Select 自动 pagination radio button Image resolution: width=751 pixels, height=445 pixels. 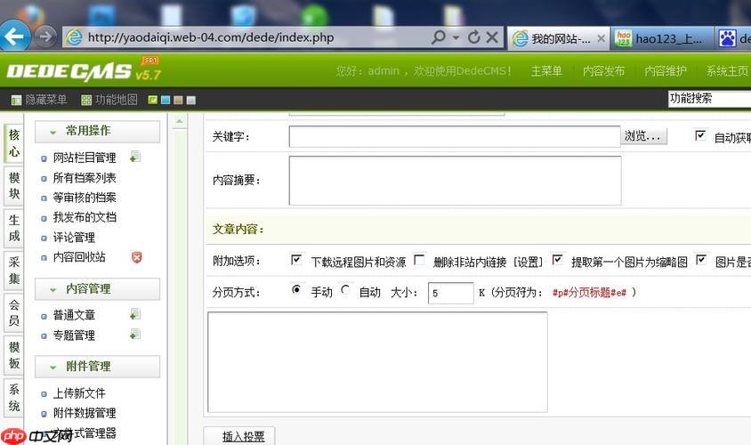(x=345, y=289)
